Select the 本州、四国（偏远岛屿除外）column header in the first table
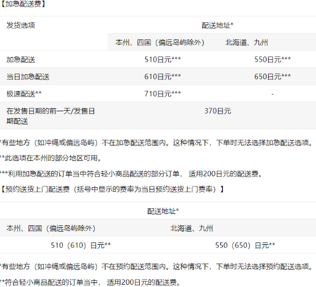316x287 pixels. tap(160, 42)
